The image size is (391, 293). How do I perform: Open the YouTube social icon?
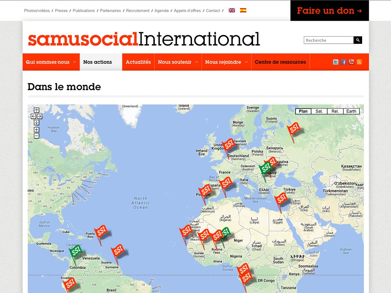click(x=352, y=62)
